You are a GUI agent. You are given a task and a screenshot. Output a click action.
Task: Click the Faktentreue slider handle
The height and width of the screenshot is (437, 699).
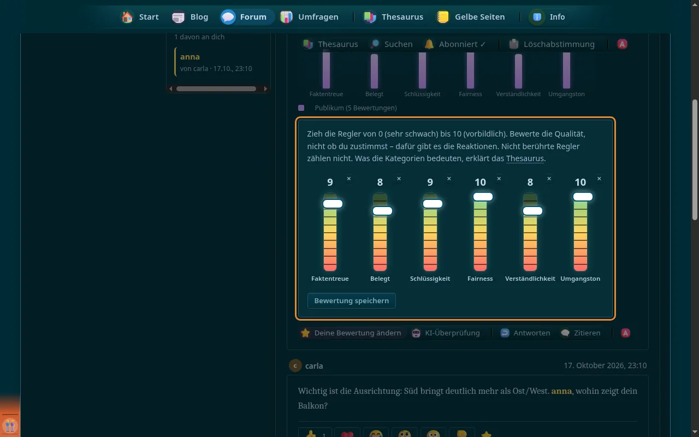click(x=333, y=204)
